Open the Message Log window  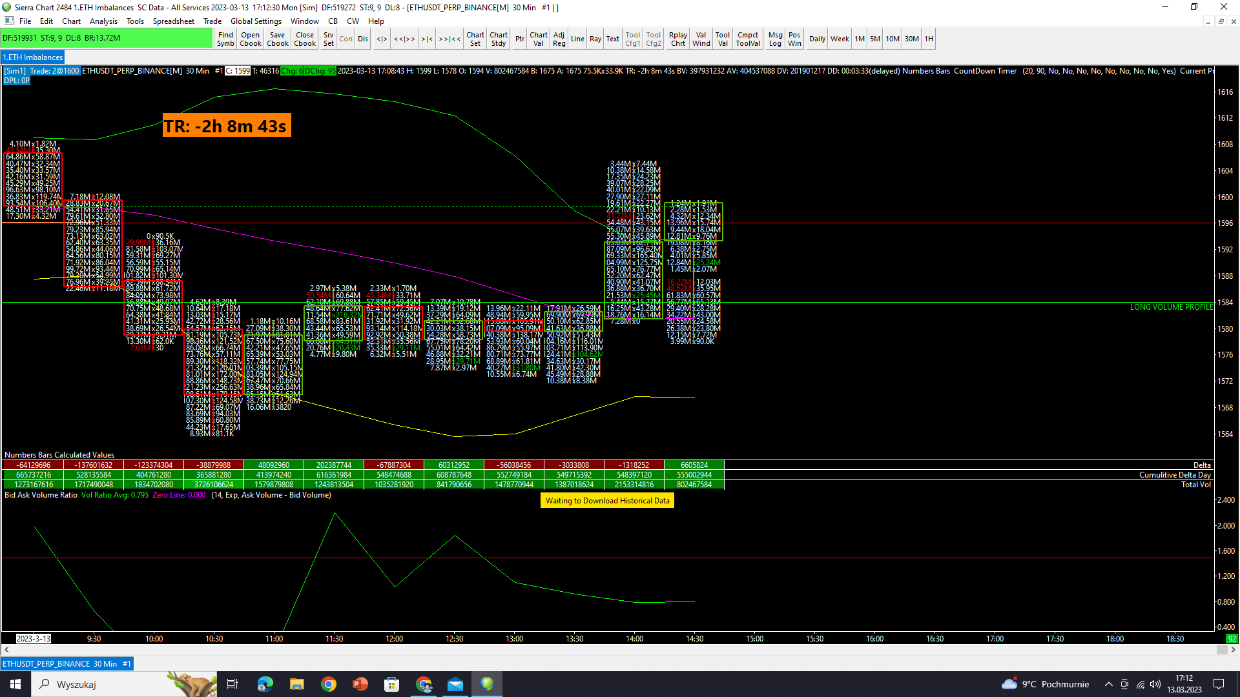pos(775,39)
